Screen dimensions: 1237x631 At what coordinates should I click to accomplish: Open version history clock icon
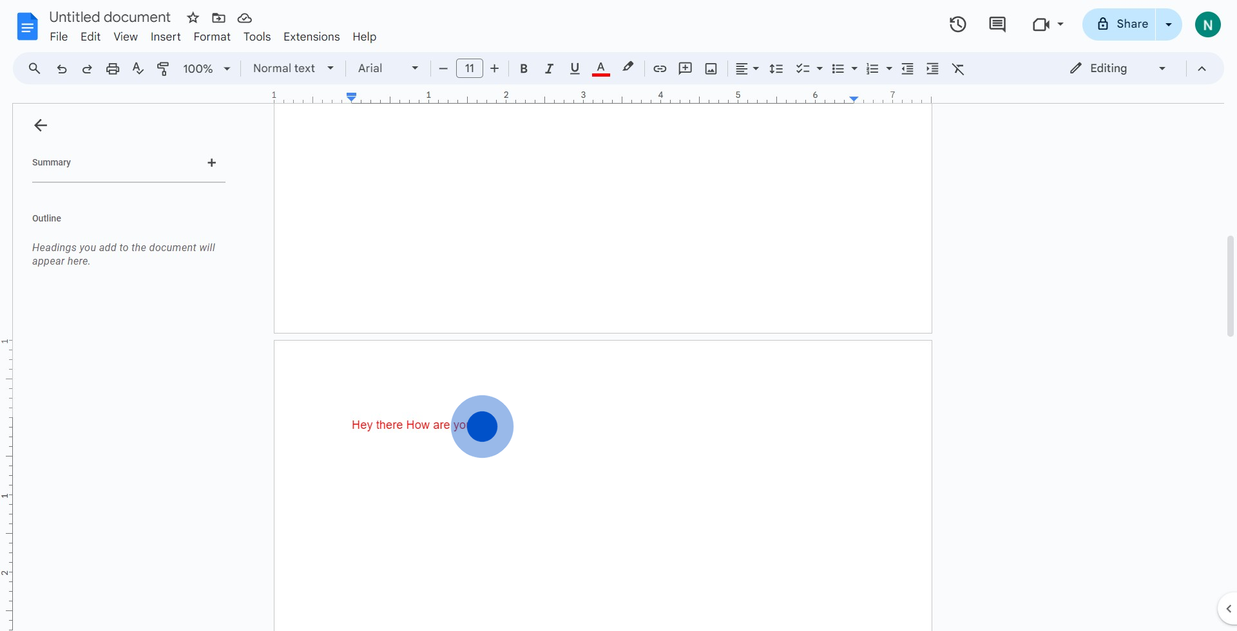pos(958,24)
